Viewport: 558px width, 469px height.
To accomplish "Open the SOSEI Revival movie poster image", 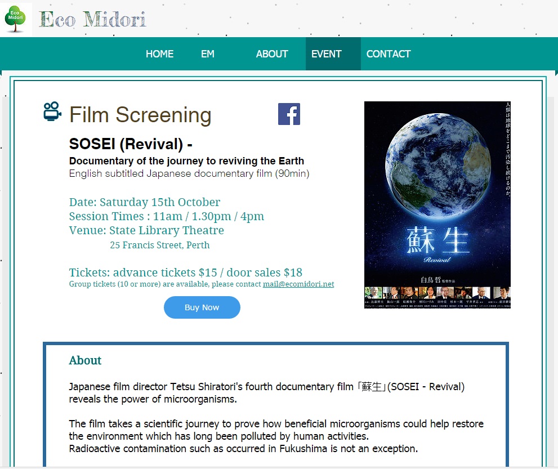I will pyautogui.click(x=437, y=204).
